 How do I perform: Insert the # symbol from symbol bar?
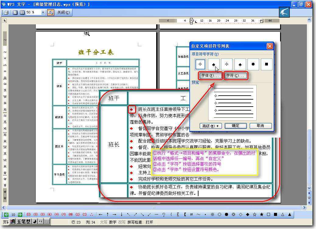point(191,214)
